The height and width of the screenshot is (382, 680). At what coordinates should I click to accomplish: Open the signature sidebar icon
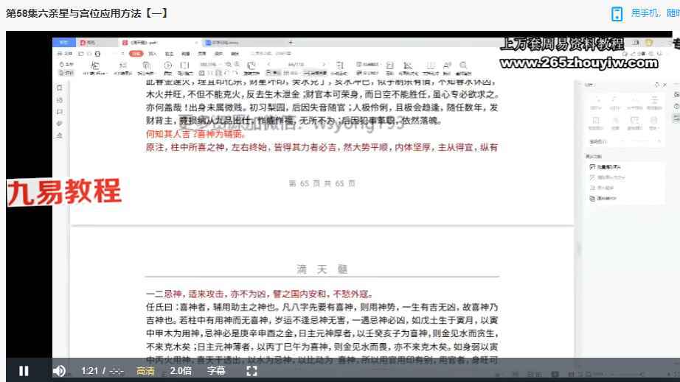click(x=60, y=136)
